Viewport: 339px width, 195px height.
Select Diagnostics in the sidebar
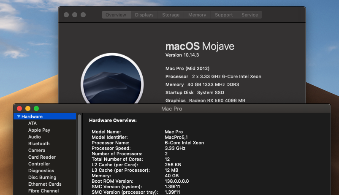(x=41, y=171)
